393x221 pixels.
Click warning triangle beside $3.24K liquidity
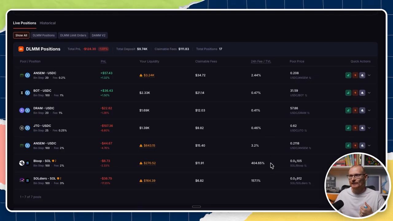point(141,75)
